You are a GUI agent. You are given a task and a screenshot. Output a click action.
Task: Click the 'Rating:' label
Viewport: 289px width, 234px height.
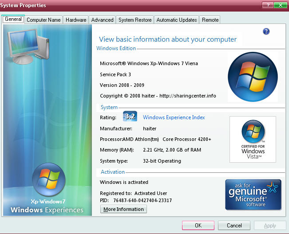pos(108,117)
